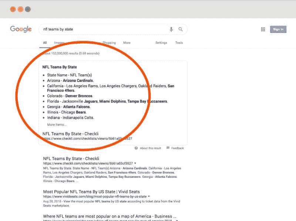Click the red window close dot
Viewport: 296px width, 221px height.
coord(13,9)
